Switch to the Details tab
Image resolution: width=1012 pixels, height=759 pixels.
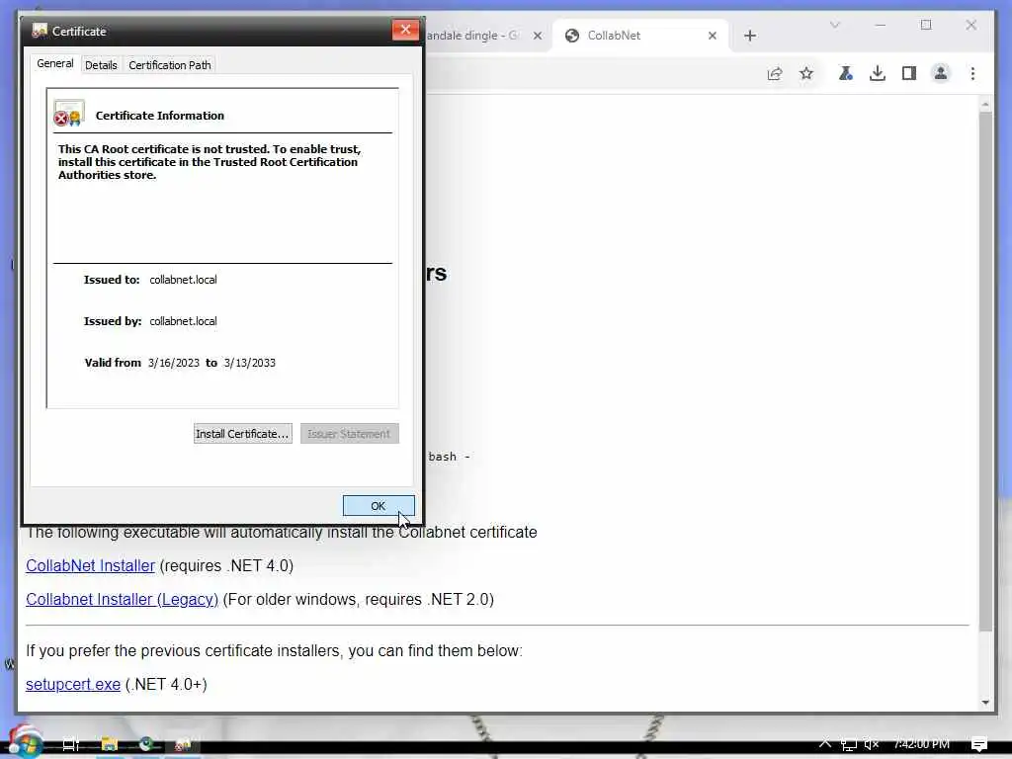click(x=101, y=65)
